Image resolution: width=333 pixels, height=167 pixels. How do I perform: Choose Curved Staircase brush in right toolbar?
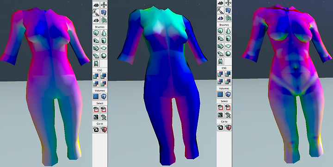click(221, 38)
